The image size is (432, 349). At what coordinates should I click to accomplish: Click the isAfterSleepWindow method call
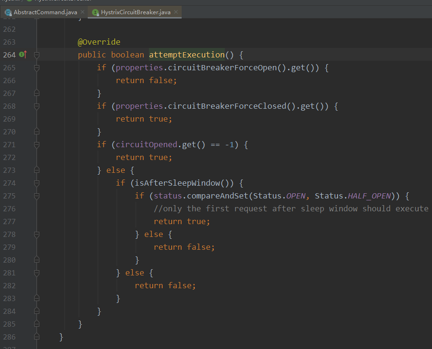pyautogui.click(x=177, y=183)
